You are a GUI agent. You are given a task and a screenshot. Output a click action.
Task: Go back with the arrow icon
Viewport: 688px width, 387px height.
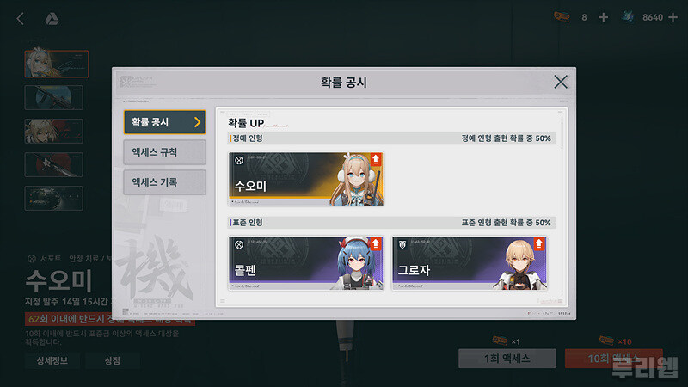coord(20,18)
